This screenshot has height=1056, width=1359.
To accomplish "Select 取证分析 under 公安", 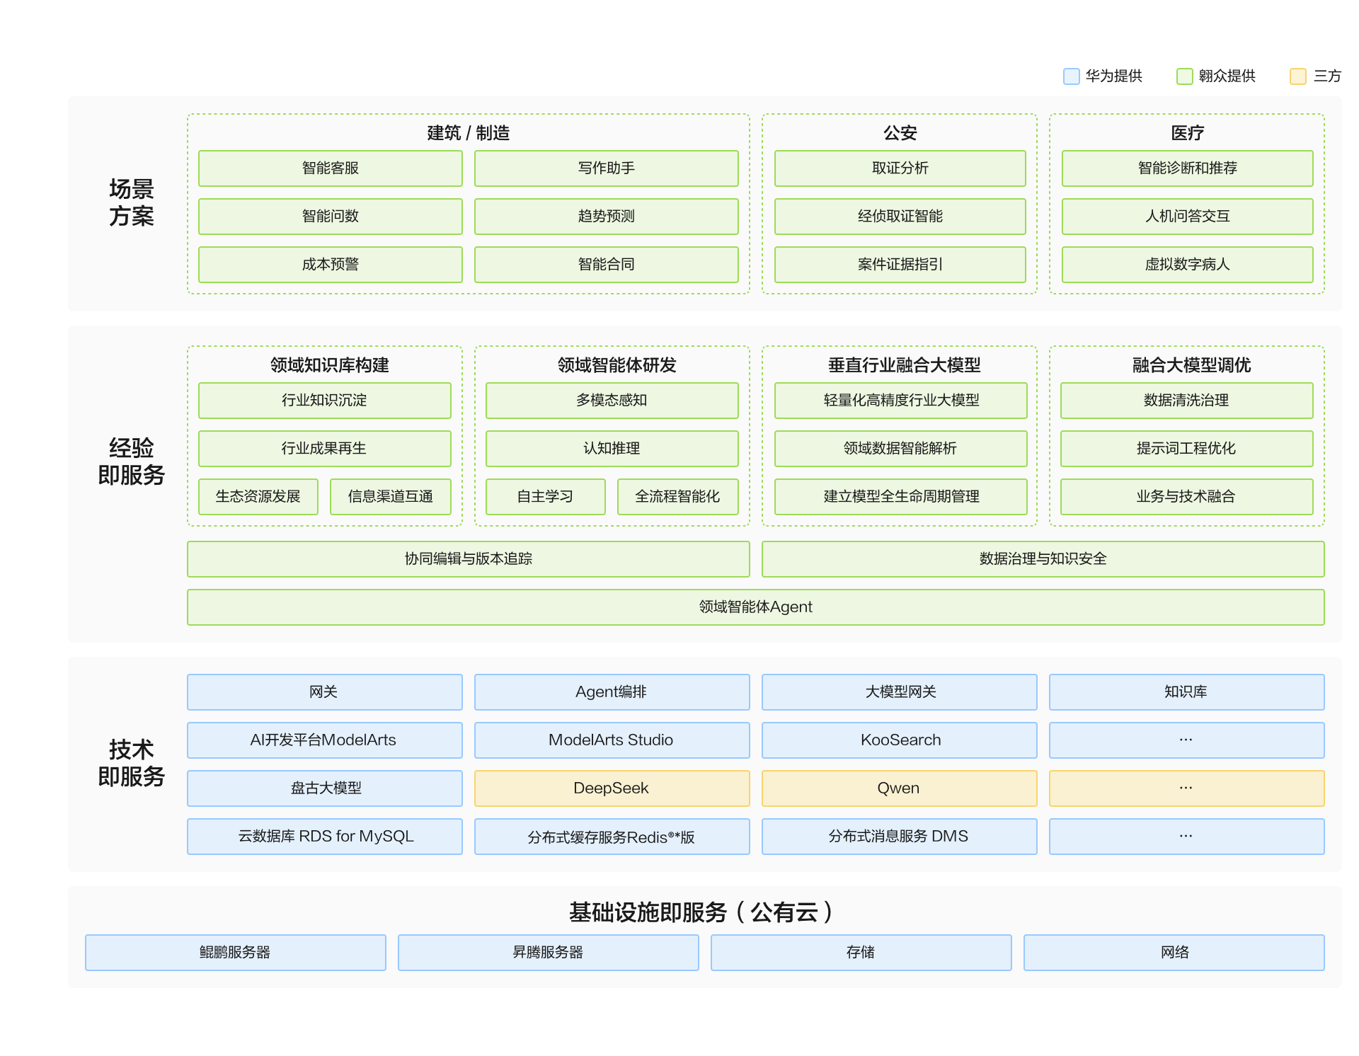I will pyautogui.click(x=900, y=168).
